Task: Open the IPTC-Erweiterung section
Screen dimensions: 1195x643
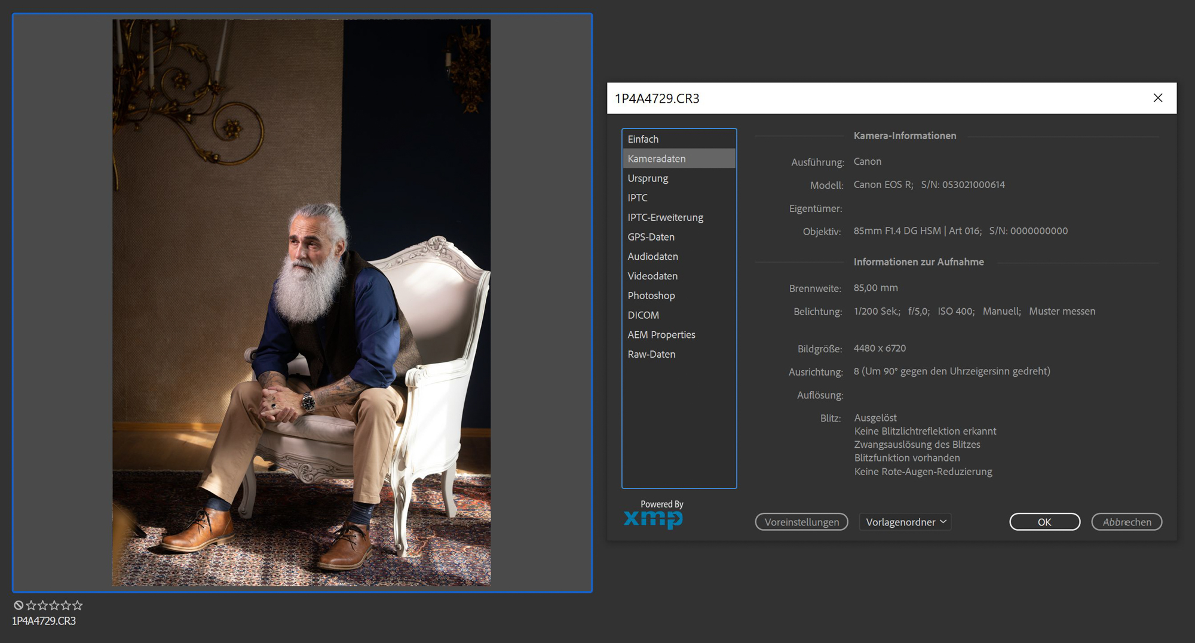Action: coord(665,217)
